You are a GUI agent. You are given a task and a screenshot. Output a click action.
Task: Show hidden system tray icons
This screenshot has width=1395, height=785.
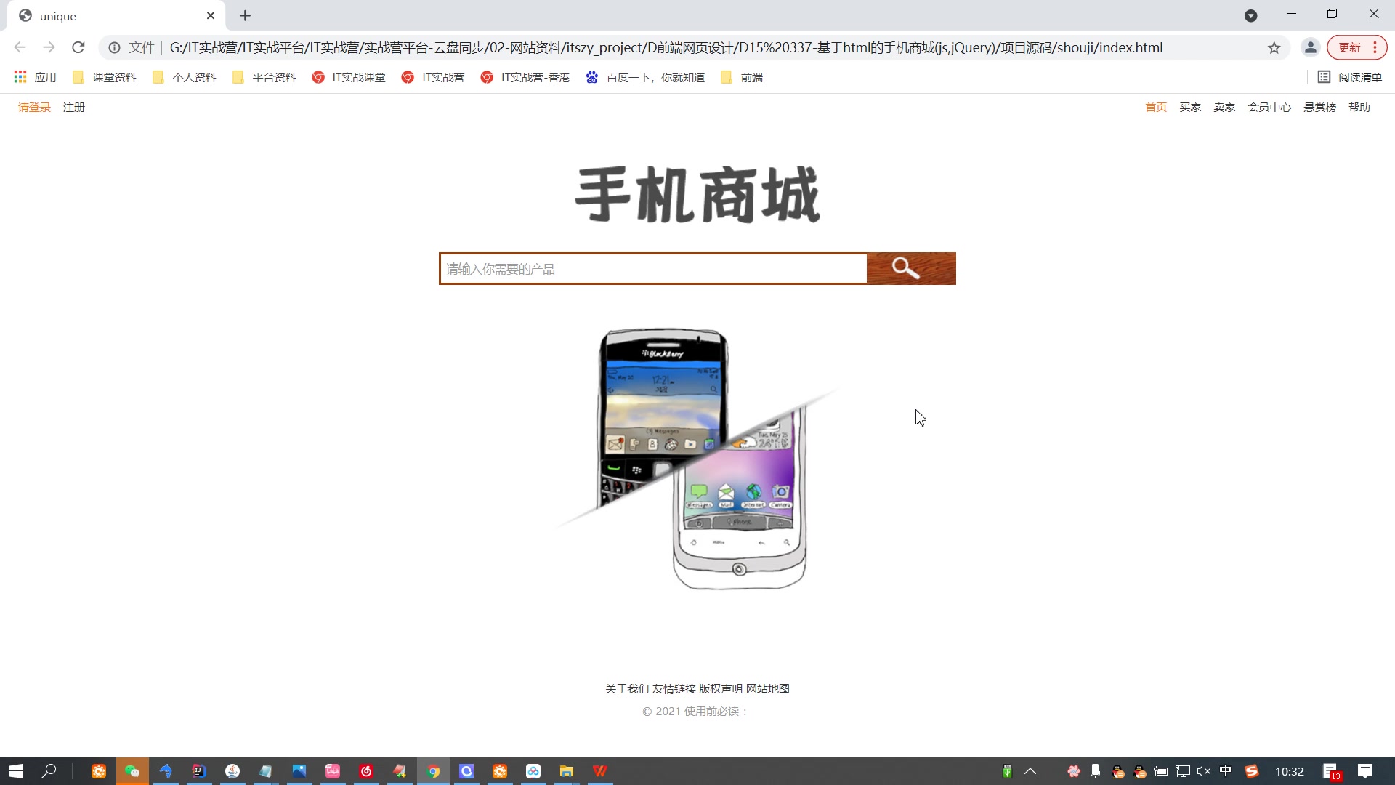[1030, 771]
